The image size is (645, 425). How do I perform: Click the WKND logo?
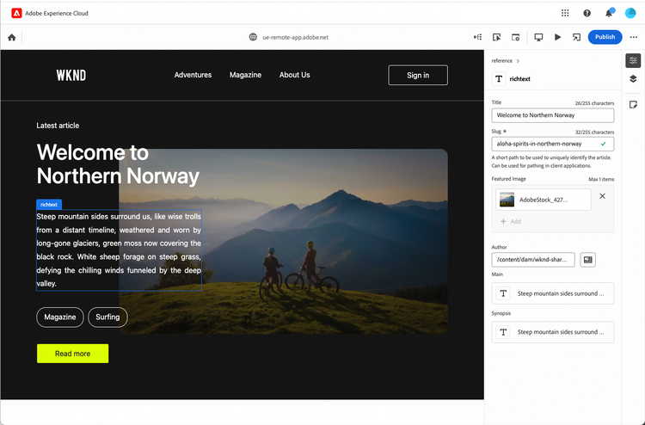point(71,76)
